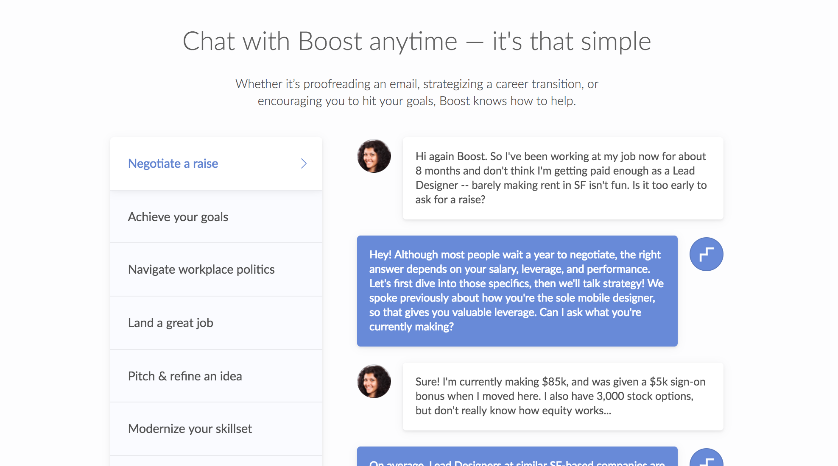The height and width of the screenshot is (466, 838).
Task: Click the subtitle line mentioning proofreading an email
Action: [x=416, y=84]
